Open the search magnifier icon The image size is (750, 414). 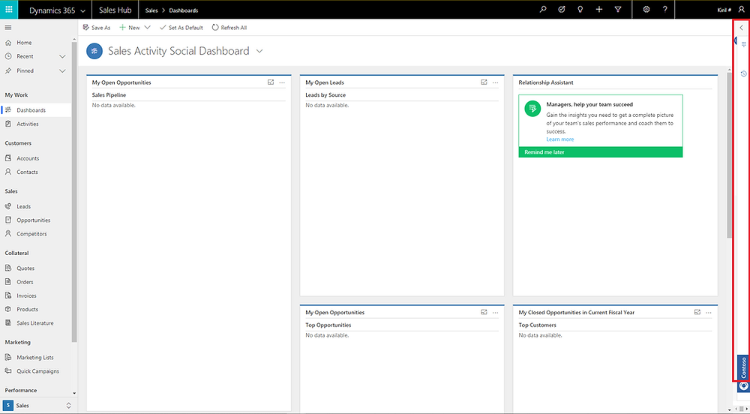[x=543, y=10]
